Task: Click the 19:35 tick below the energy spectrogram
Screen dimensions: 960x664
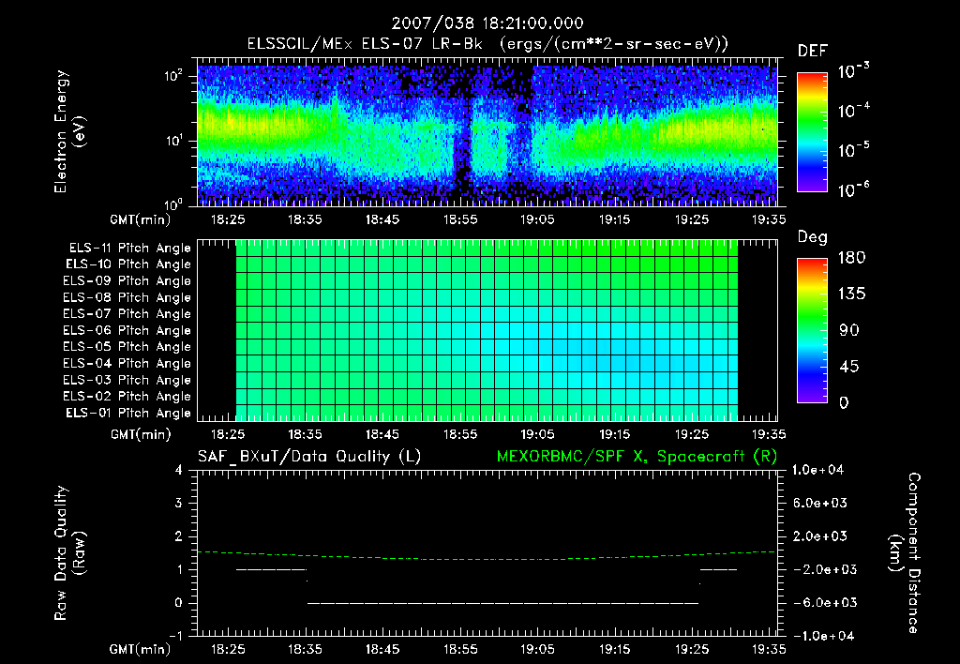Action: [x=769, y=219]
